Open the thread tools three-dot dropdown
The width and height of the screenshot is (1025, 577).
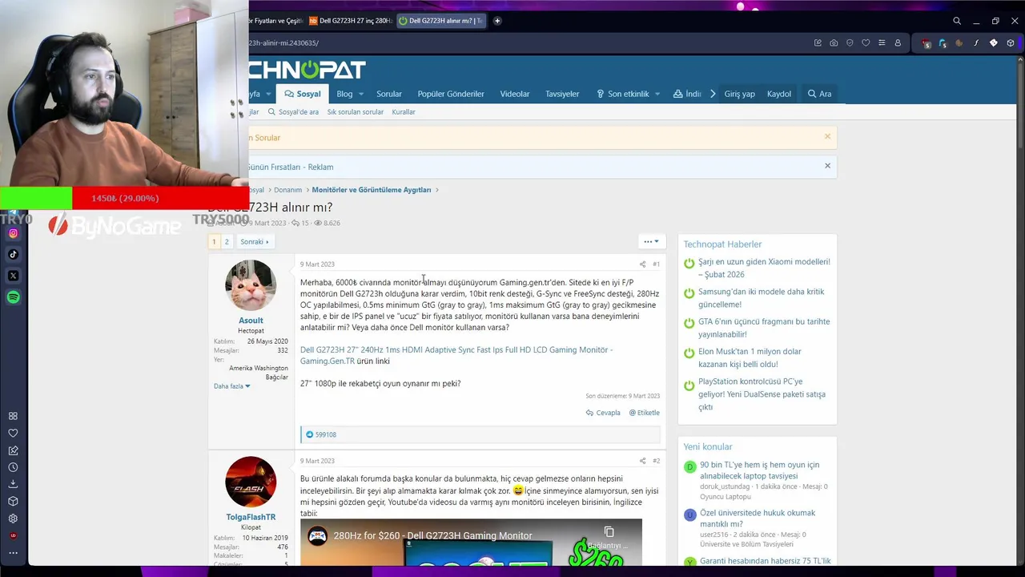pos(651,241)
